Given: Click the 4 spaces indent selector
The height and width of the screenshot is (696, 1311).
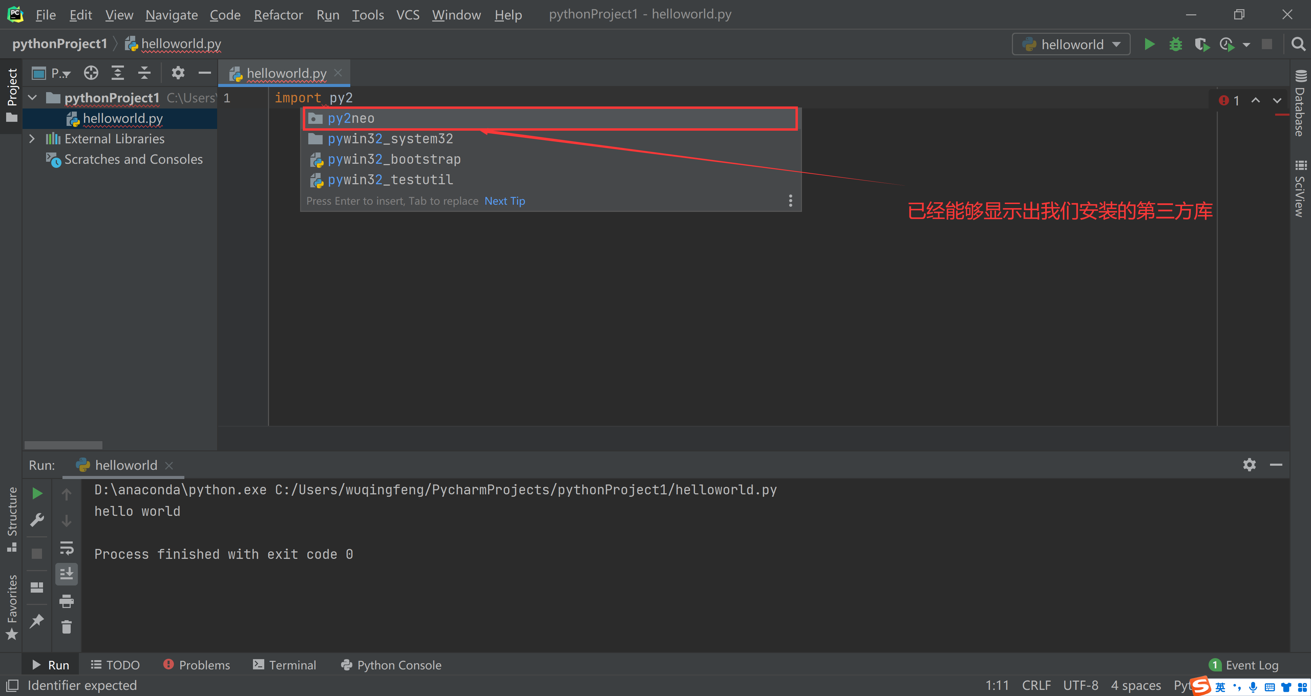Looking at the screenshot, I should [1136, 685].
